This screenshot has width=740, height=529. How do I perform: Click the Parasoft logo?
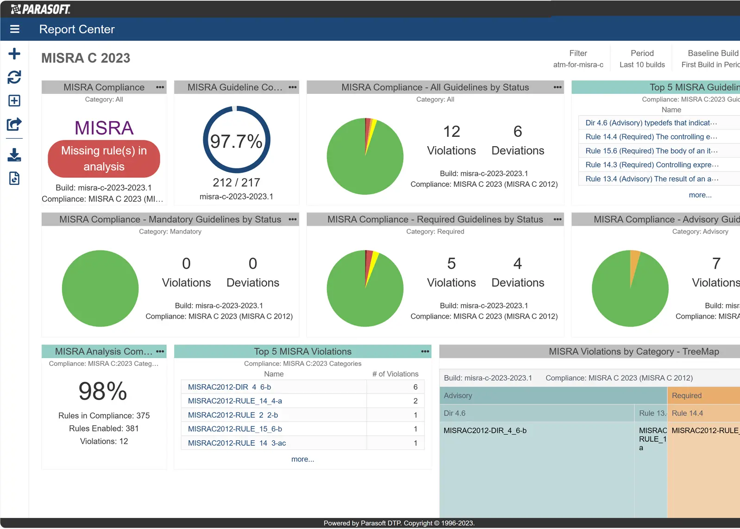[x=41, y=9]
